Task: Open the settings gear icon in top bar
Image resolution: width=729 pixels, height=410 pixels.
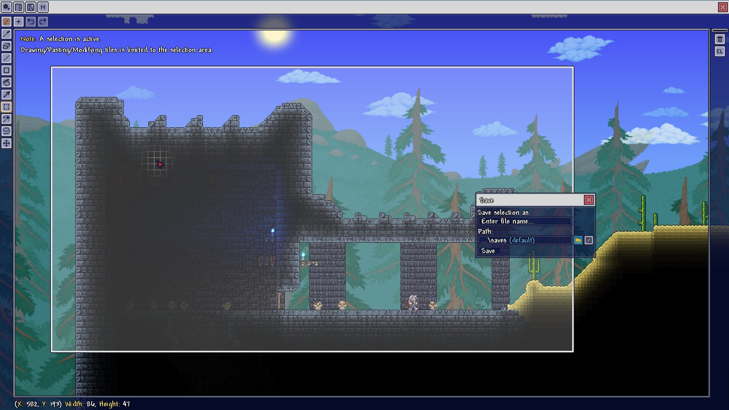Action: coord(6,7)
